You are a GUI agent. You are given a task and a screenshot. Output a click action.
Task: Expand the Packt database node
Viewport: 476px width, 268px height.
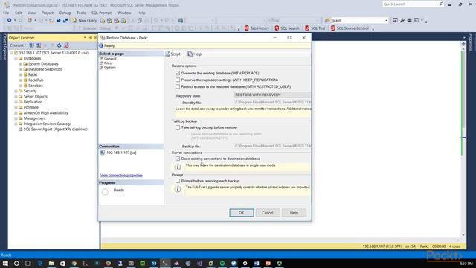[x=21, y=74]
